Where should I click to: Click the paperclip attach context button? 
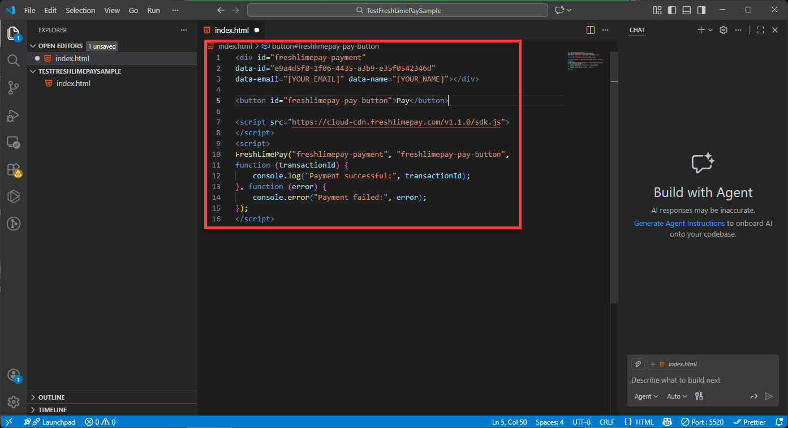tap(638, 364)
